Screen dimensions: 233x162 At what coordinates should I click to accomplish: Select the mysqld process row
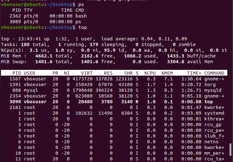[x=114, y=90]
